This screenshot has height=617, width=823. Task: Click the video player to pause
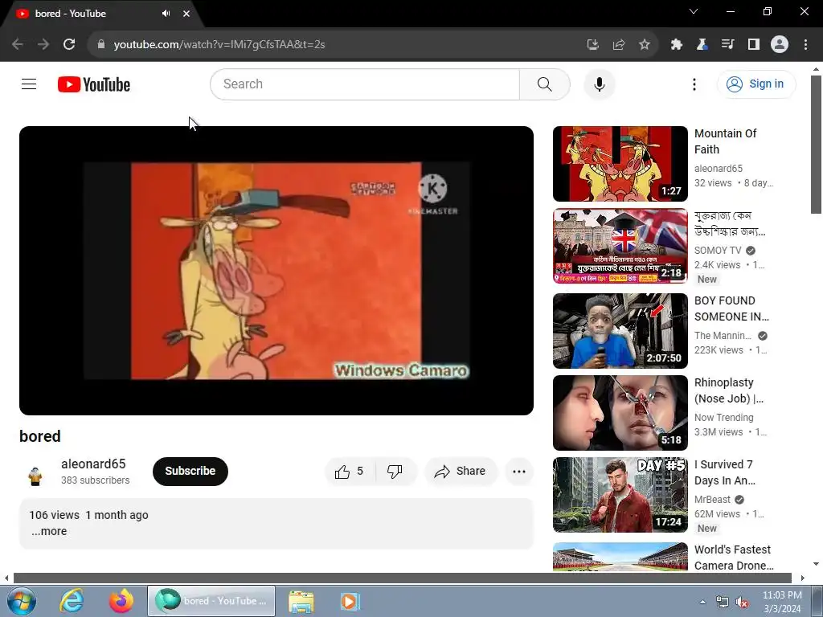click(276, 270)
